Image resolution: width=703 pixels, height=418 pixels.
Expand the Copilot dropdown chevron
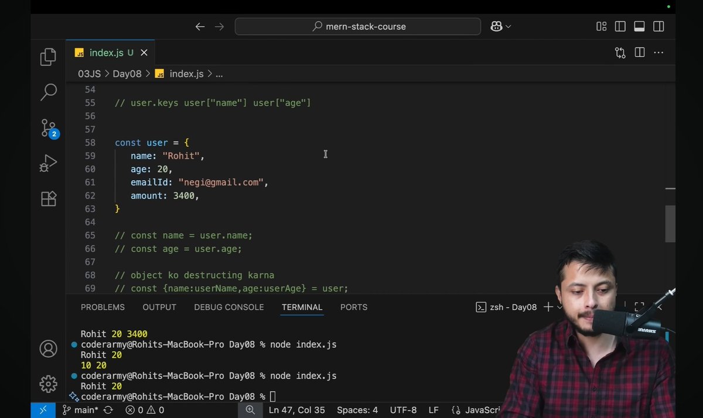point(508,27)
